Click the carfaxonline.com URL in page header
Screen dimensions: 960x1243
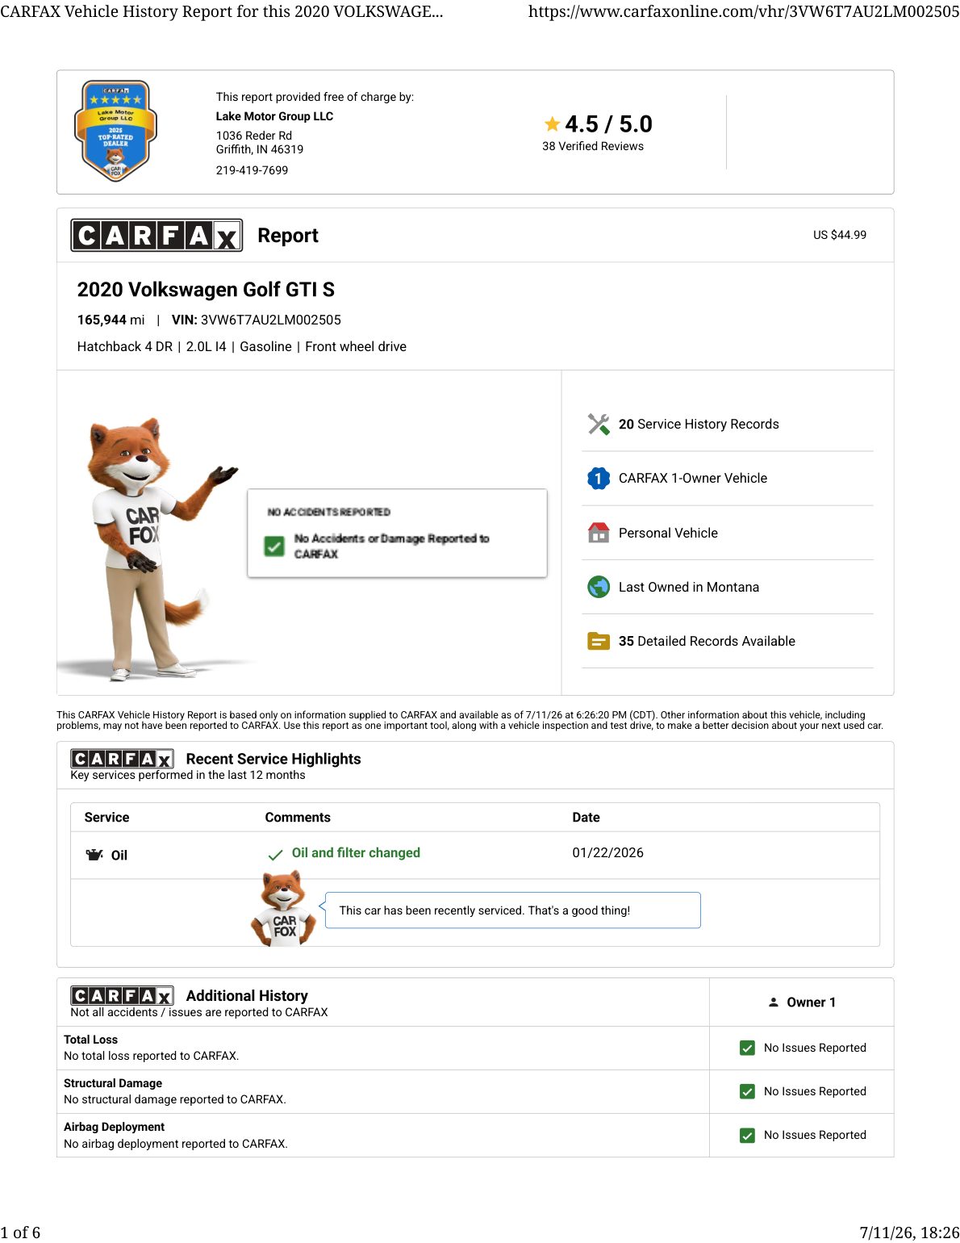click(744, 11)
